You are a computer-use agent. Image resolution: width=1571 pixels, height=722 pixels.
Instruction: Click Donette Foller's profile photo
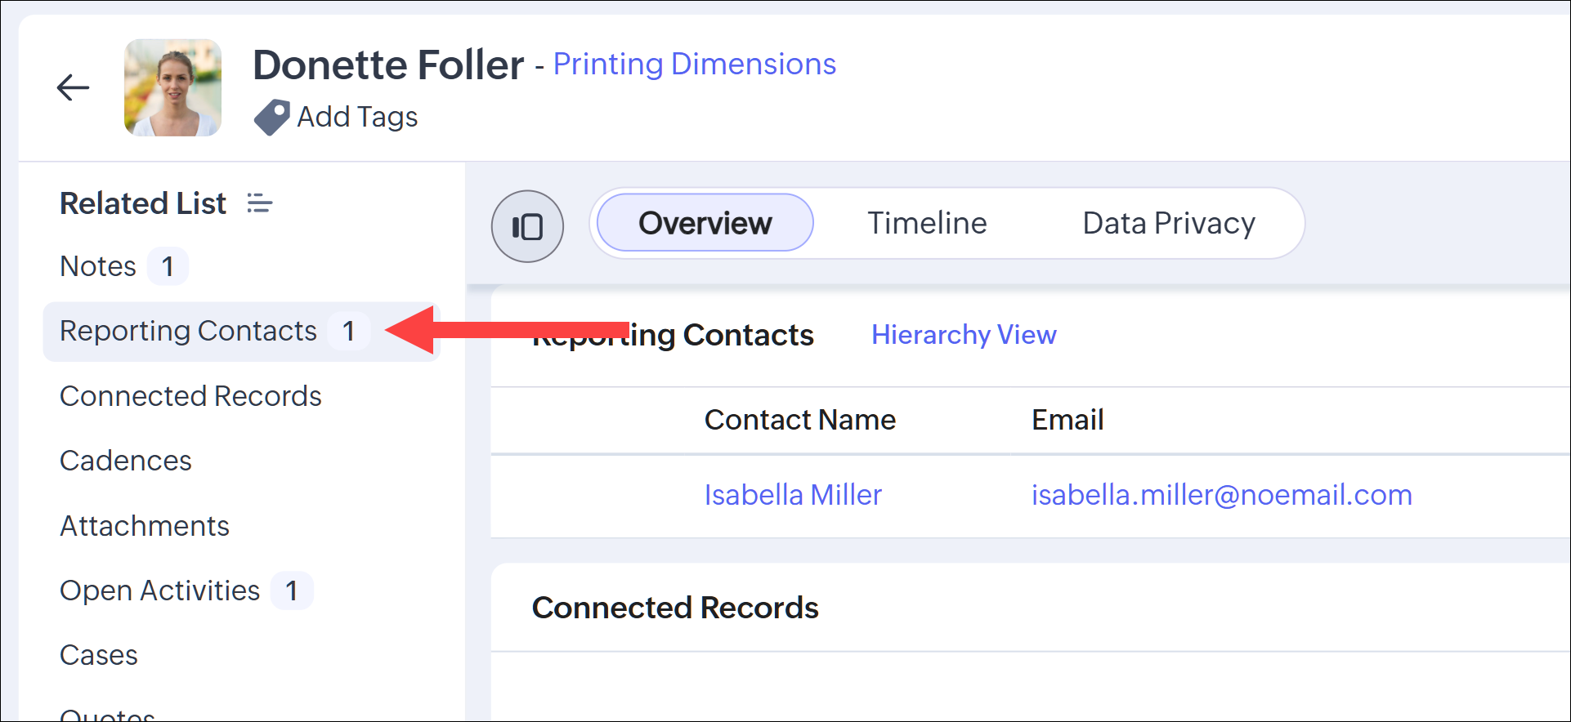[x=172, y=87]
